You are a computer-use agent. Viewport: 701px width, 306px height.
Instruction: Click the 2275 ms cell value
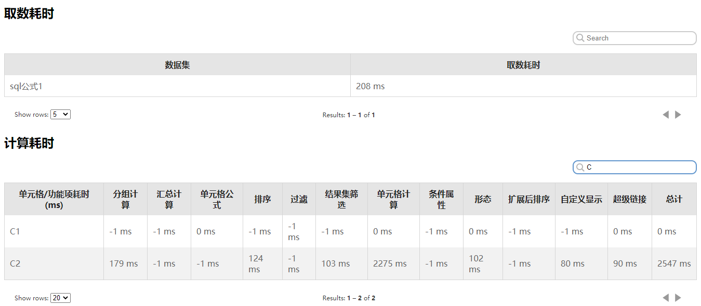(390, 263)
